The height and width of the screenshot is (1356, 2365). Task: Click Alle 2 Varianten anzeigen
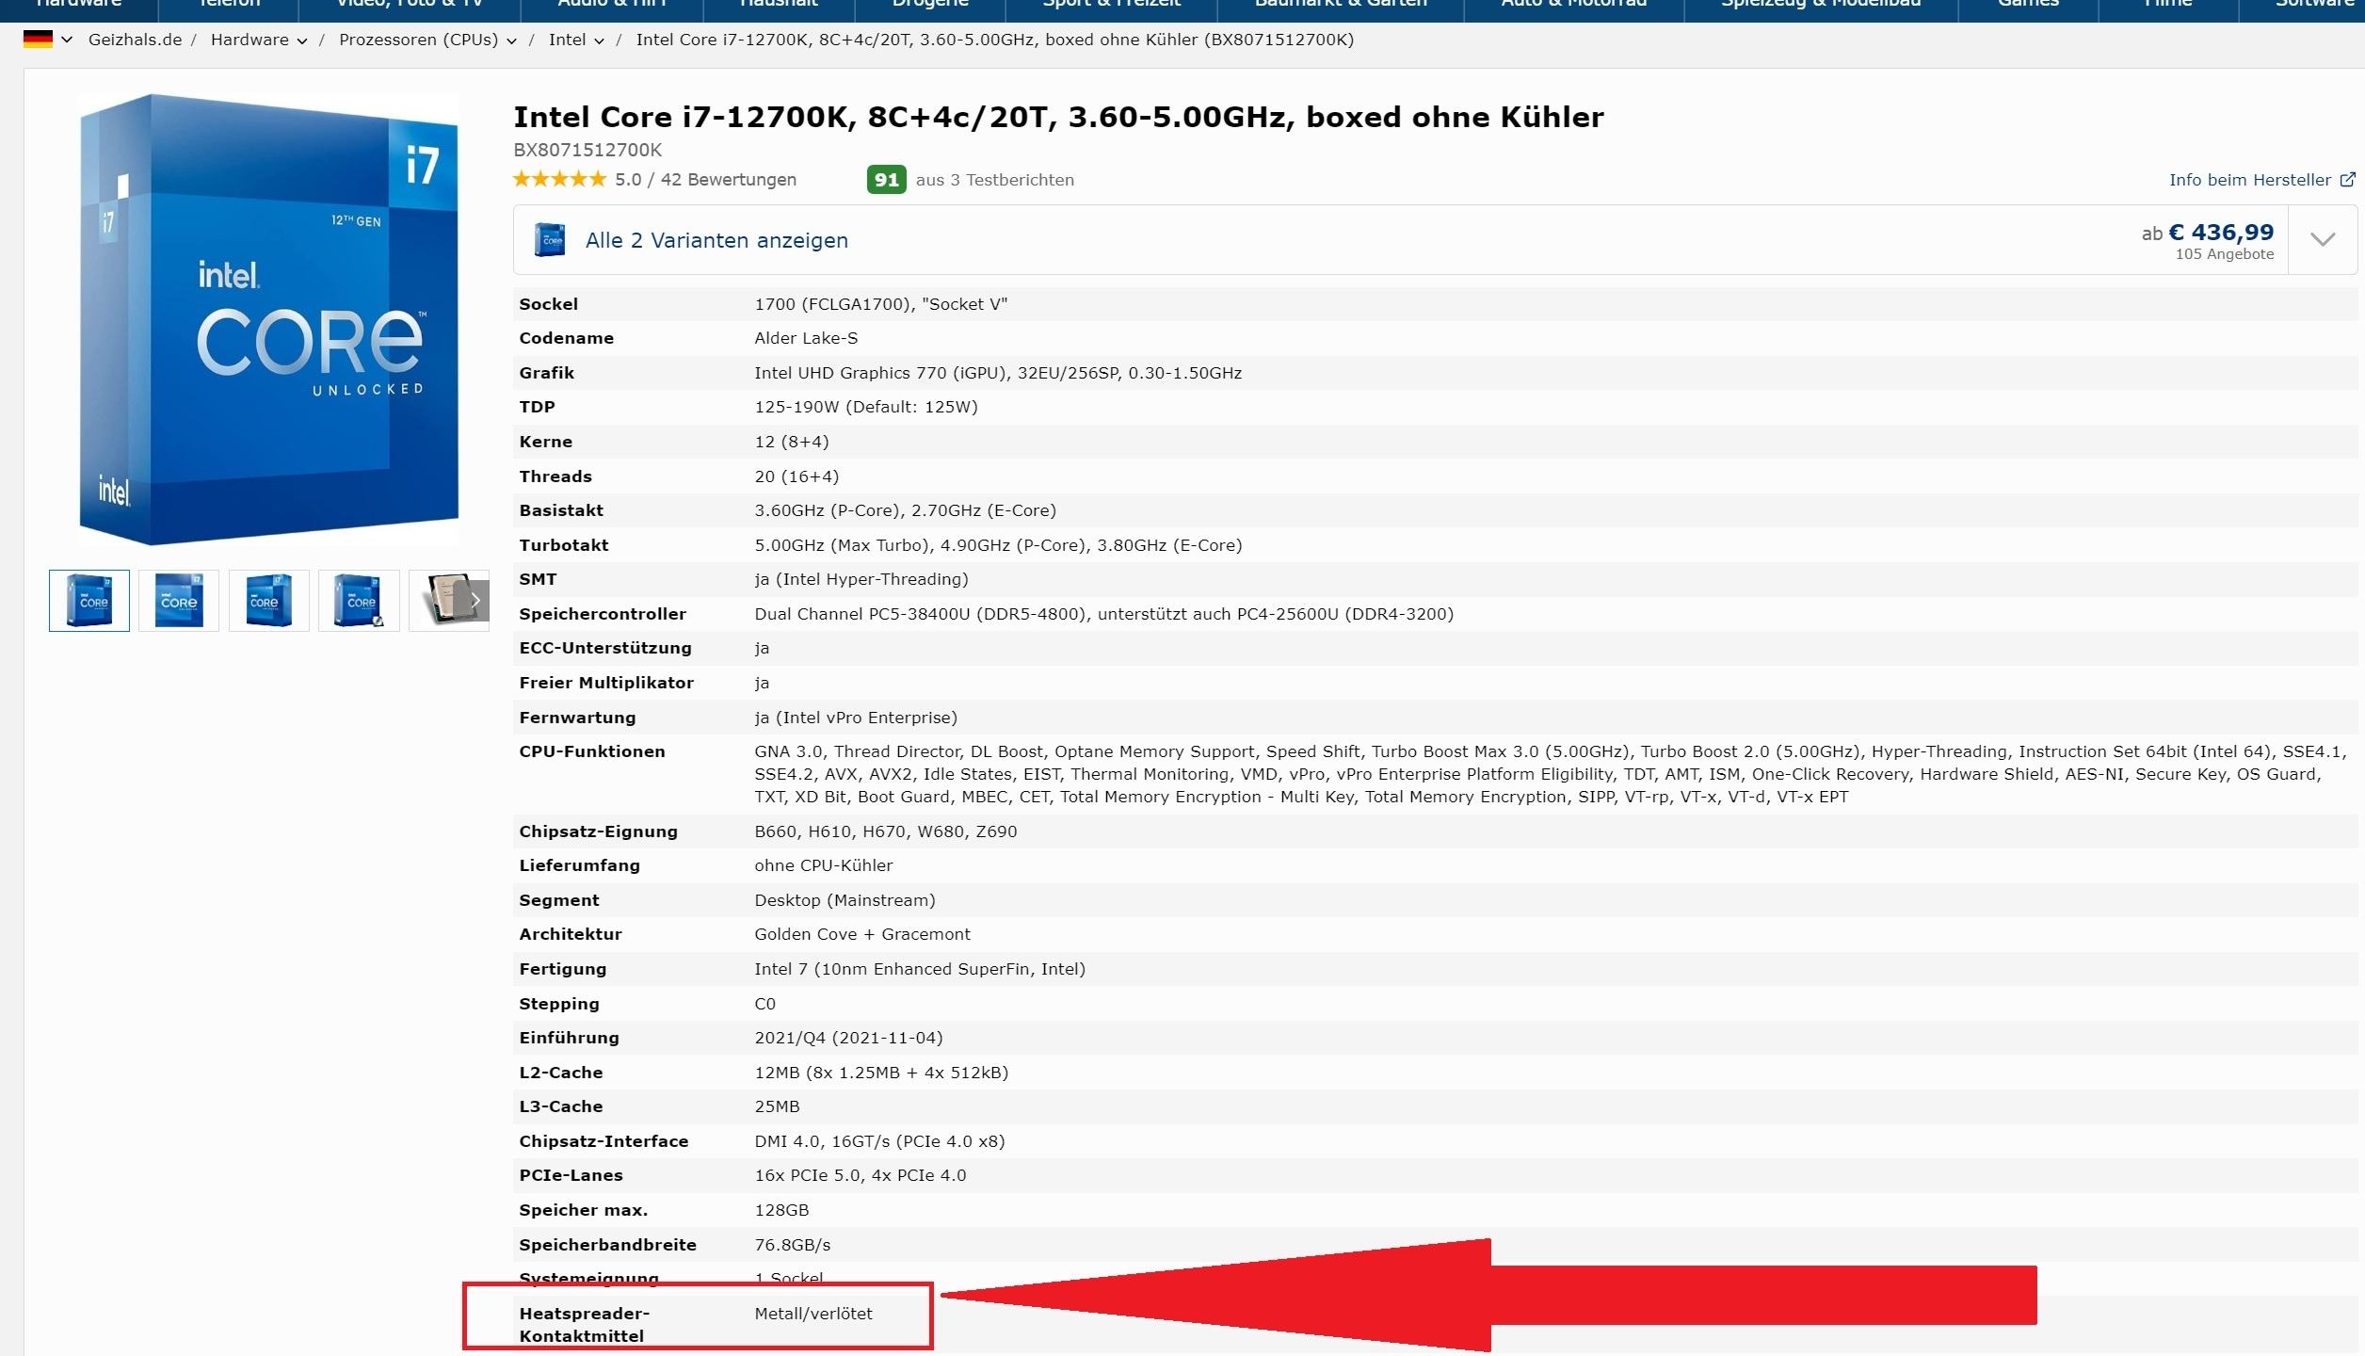pos(716,240)
